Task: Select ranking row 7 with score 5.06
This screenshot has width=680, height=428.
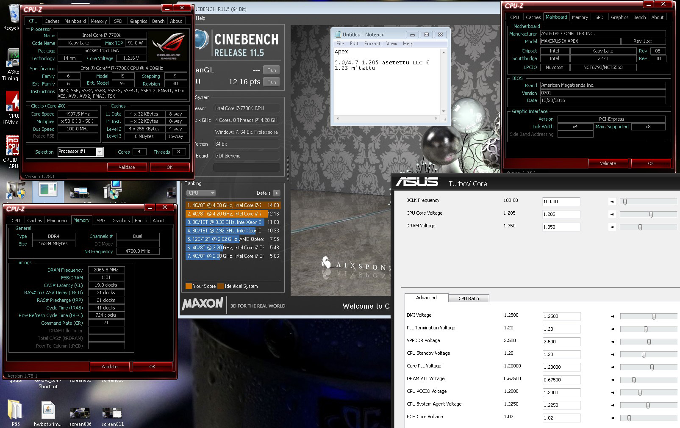Action: tap(233, 256)
